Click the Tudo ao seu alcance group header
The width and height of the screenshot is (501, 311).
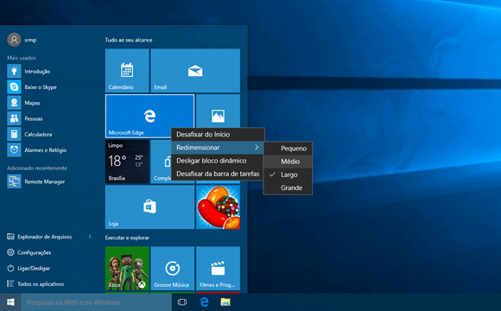[x=129, y=40]
